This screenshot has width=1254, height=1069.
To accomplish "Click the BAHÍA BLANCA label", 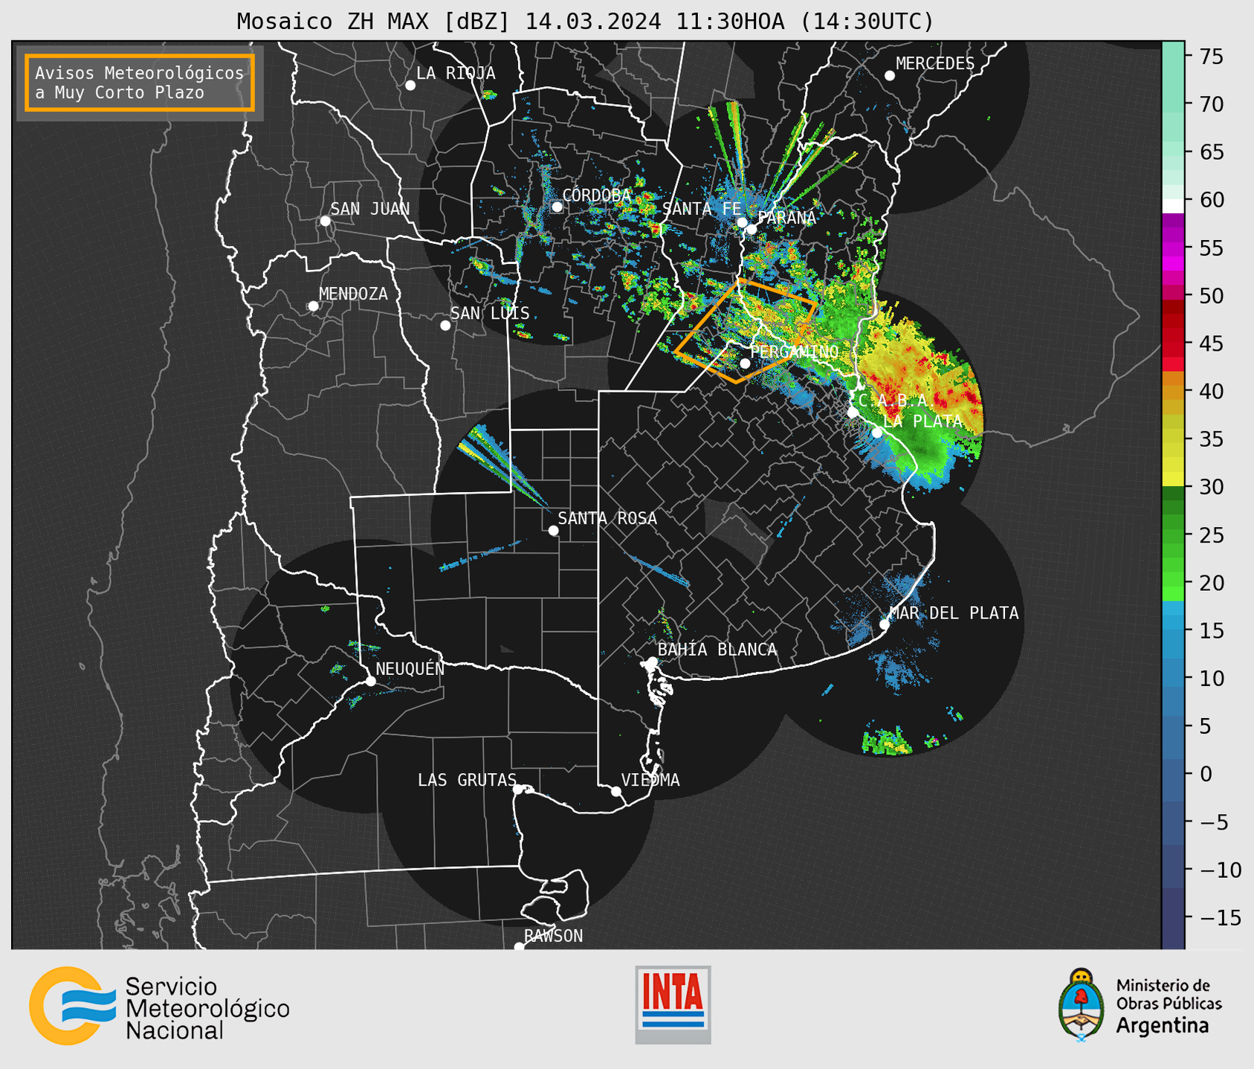I will point(717,650).
